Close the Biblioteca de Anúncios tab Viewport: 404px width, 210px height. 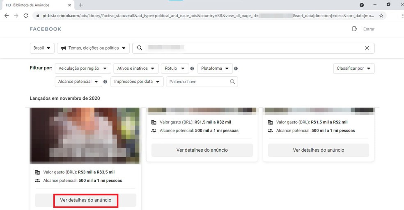click(x=69, y=5)
